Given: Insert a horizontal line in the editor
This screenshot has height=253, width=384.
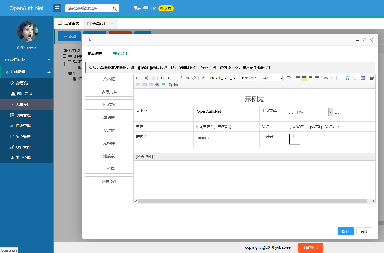Looking at the screenshot, I should pos(341,78).
